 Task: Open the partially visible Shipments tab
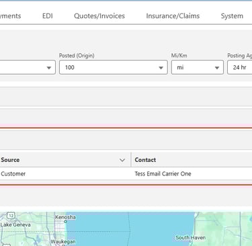pyautogui.click(x=10, y=16)
